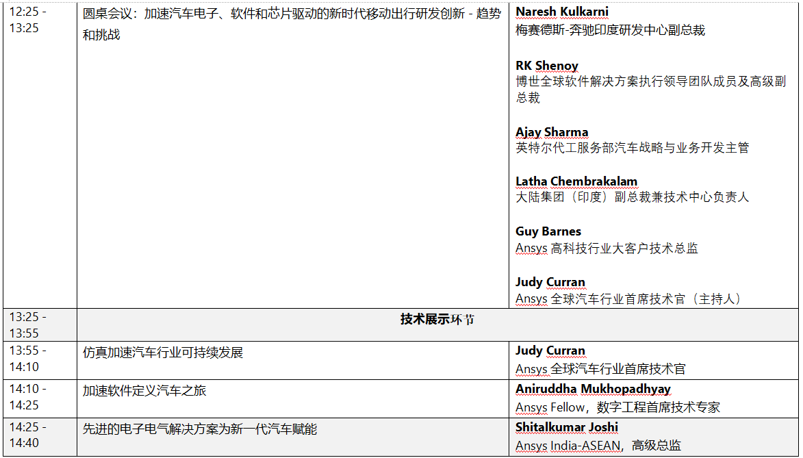Click the 梅赛德斯-奔驰印度研发中心副总裁 title text
The height and width of the screenshot is (458, 803).
(610, 30)
